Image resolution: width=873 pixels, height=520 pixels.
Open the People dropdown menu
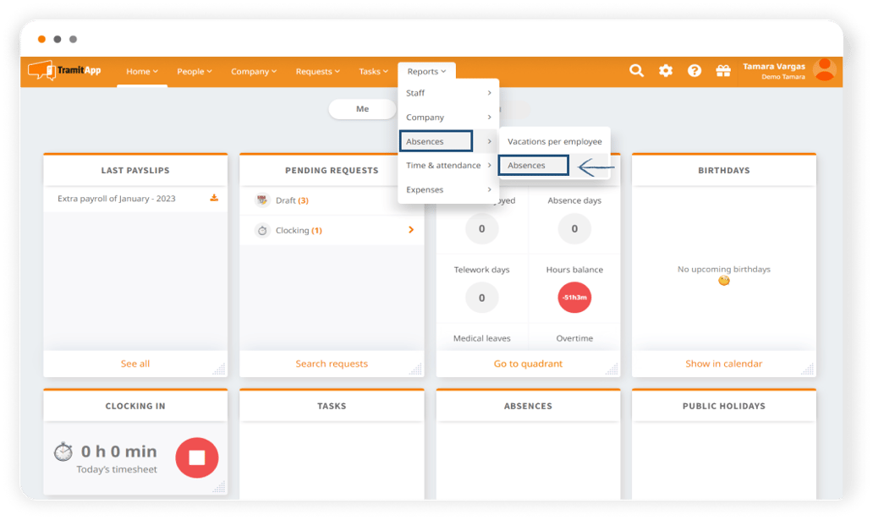click(195, 72)
